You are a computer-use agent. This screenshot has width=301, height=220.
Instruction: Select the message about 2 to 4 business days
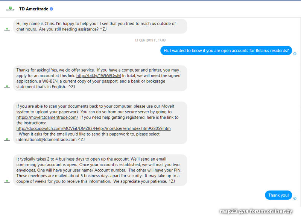(100, 170)
